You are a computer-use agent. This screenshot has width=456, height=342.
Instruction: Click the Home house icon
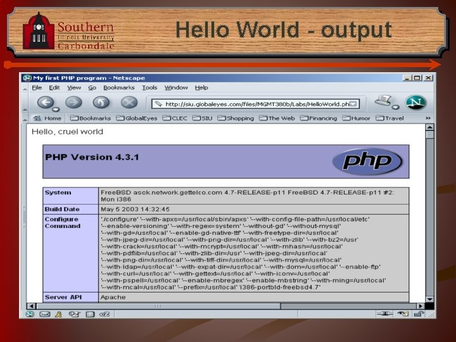click(x=37, y=118)
